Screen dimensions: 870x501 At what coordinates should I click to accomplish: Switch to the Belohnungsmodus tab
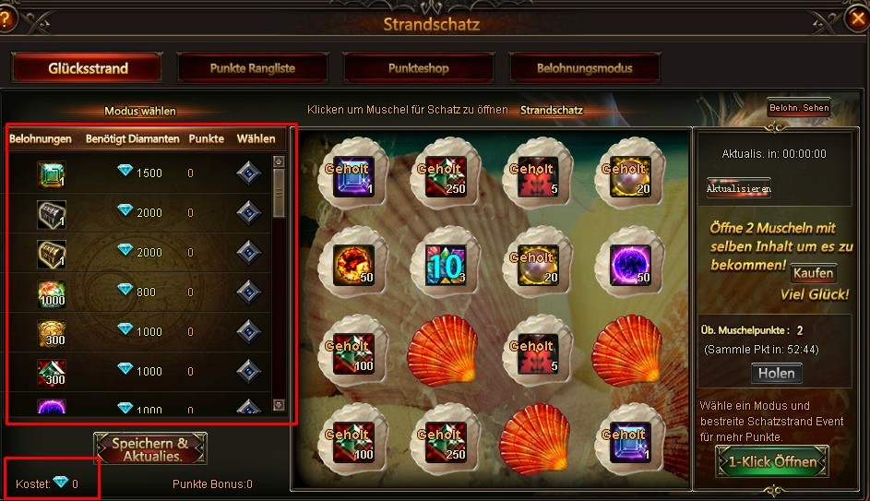pyautogui.click(x=584, y=68)
